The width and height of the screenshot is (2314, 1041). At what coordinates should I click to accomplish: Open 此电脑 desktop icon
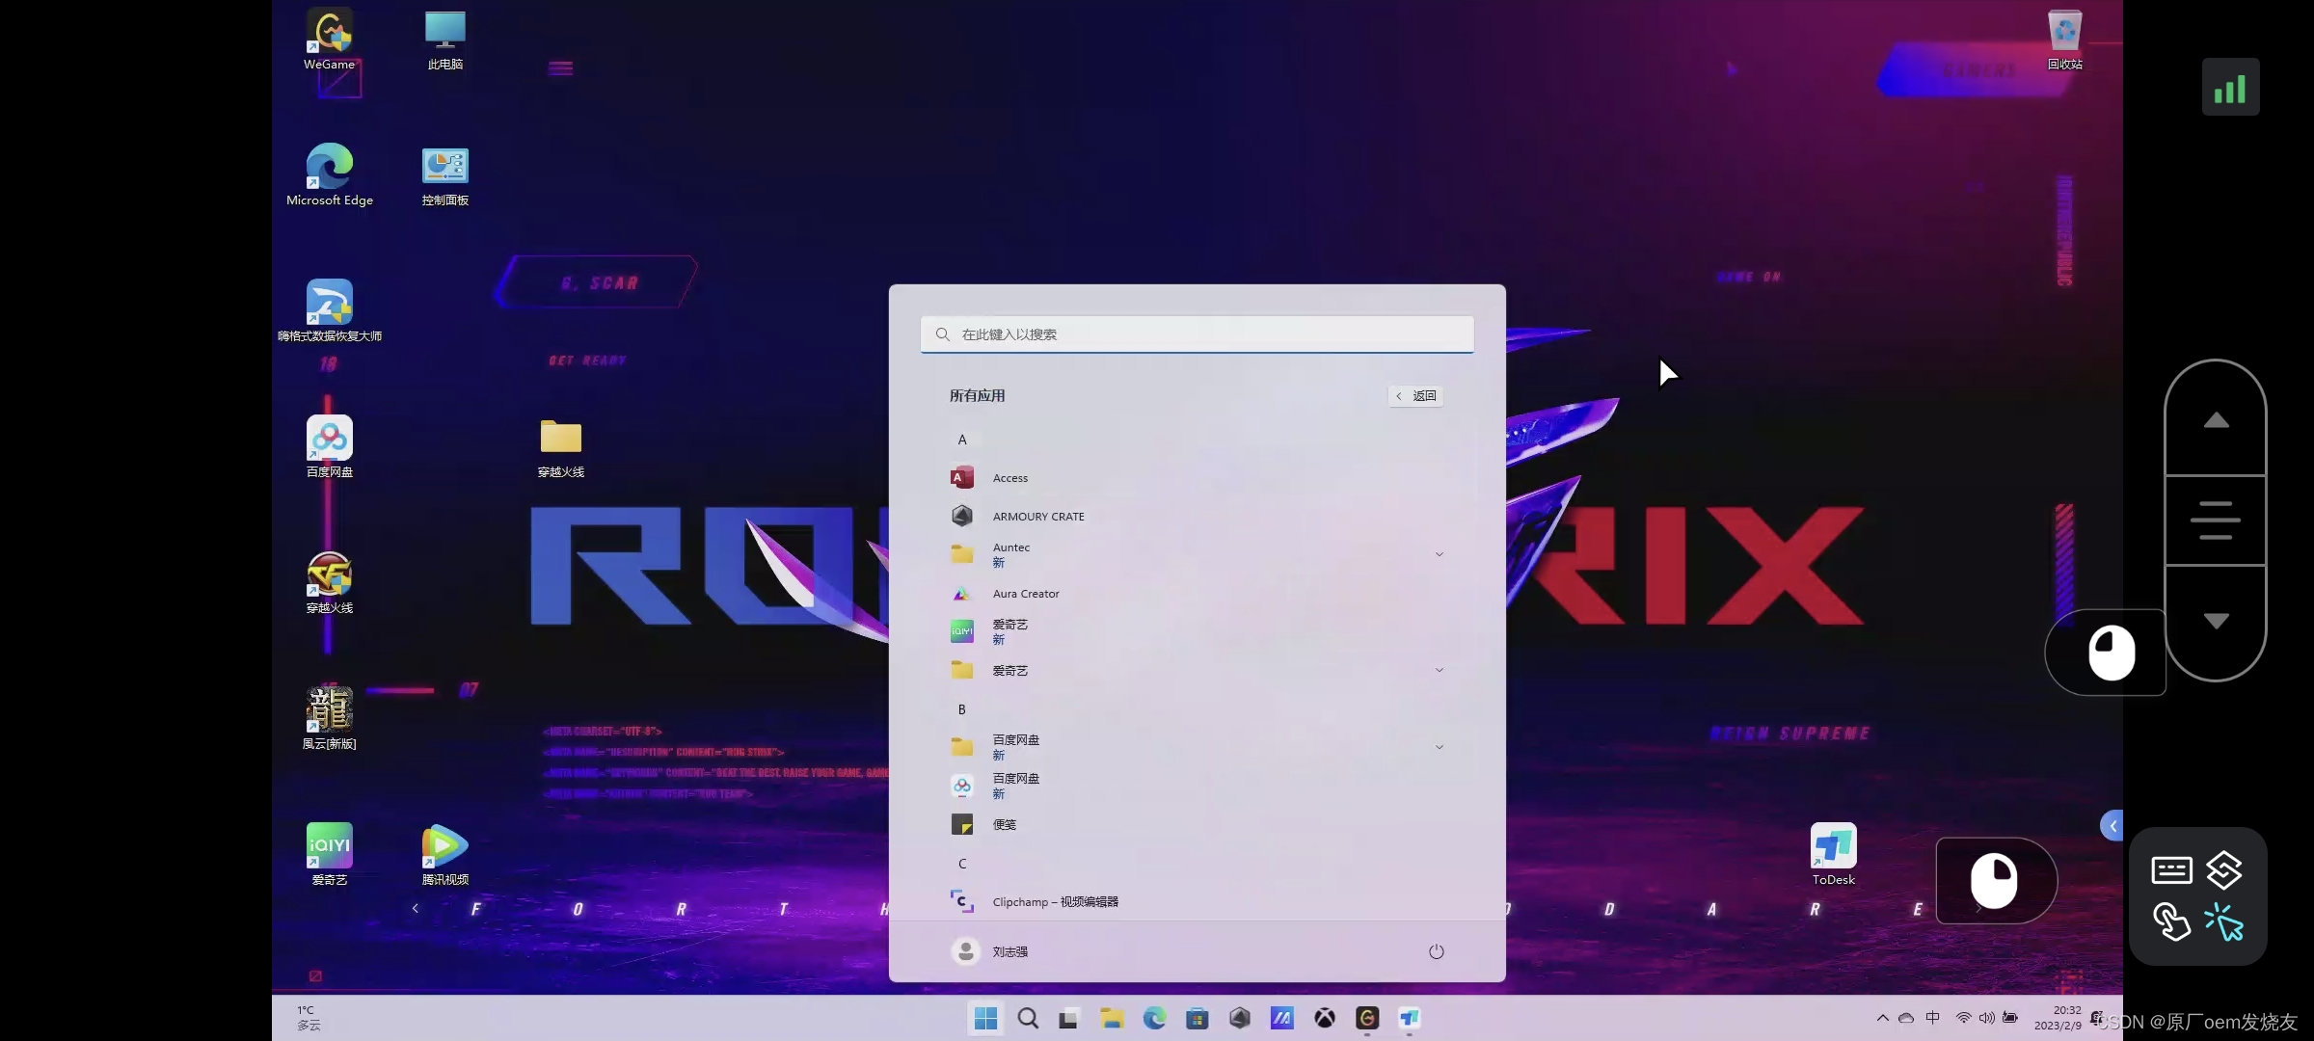(x=444, y=40)
